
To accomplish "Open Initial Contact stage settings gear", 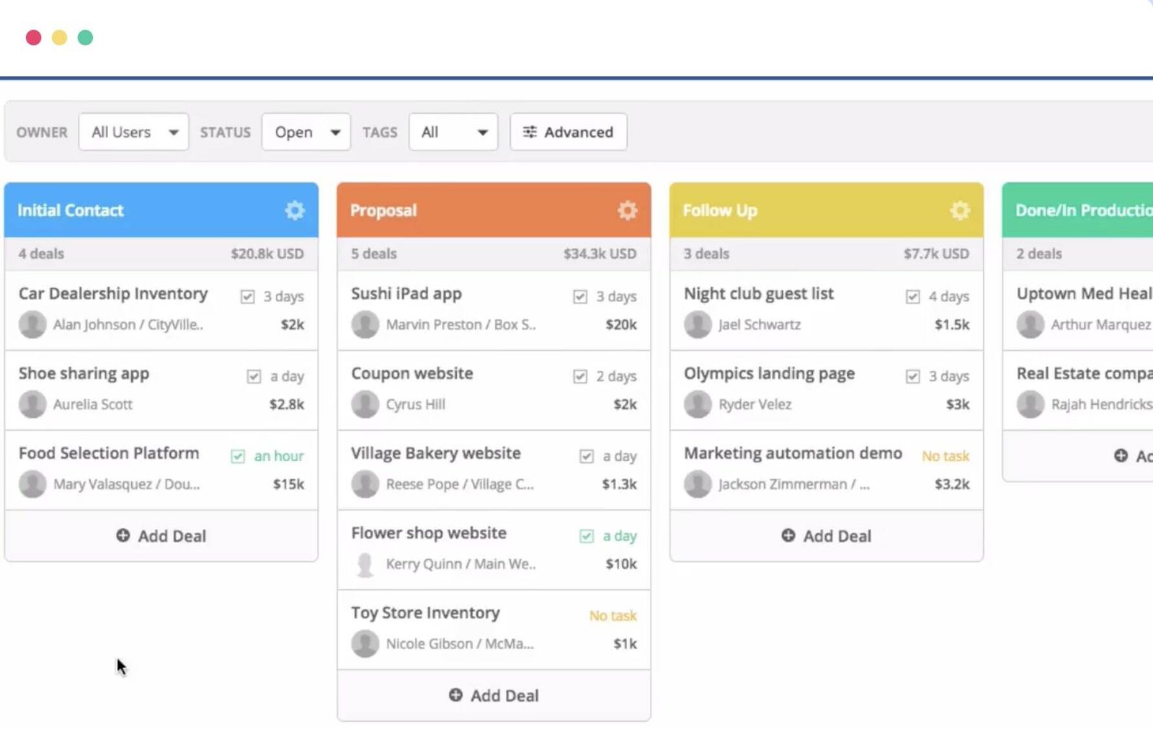I will click(295, 210).
